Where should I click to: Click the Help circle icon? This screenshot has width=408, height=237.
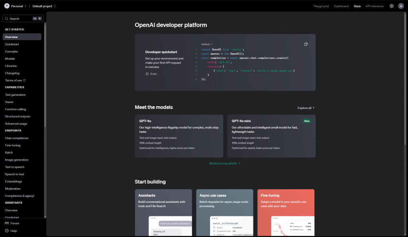tap(7, 231)
